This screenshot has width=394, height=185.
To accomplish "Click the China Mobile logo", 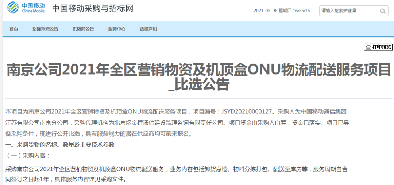I will click(26, 8).
